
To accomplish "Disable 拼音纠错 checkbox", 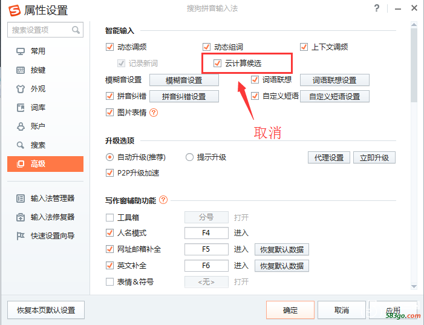I will (x=109, y=96).
